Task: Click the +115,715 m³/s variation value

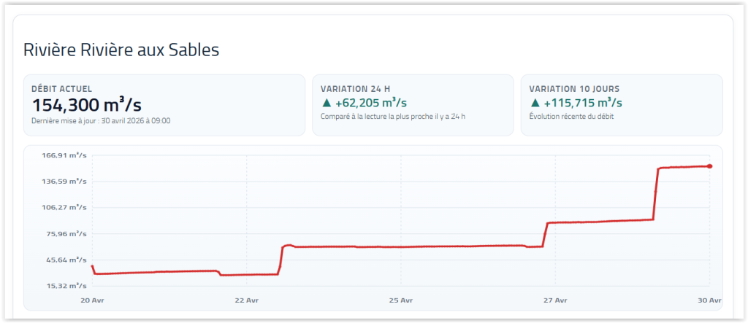Action: (582, 103)
